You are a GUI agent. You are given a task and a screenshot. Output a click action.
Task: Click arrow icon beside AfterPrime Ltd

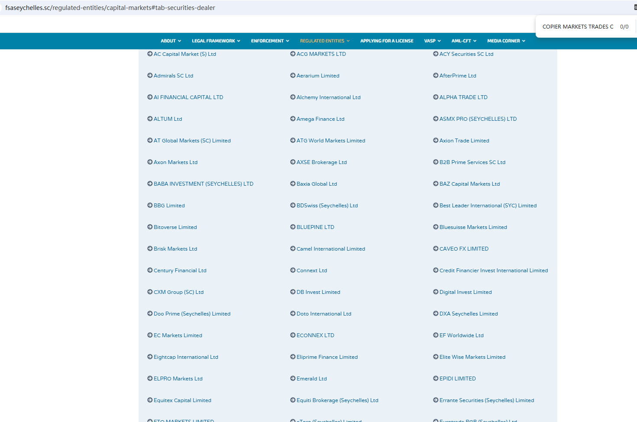coord(436,76)
